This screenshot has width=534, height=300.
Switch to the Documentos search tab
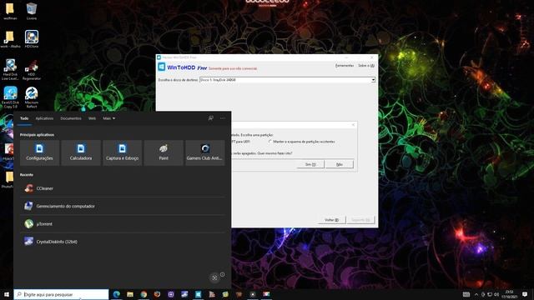(71, 118)
